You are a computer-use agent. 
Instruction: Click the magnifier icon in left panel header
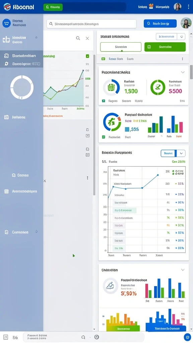click(78, 38)
